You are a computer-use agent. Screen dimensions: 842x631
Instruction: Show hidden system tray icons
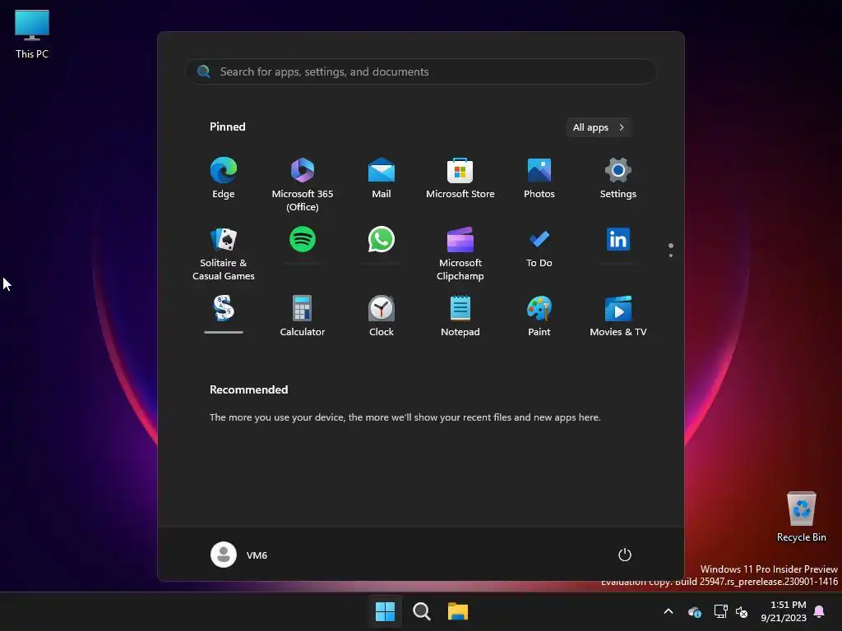[x=669, y=611]
